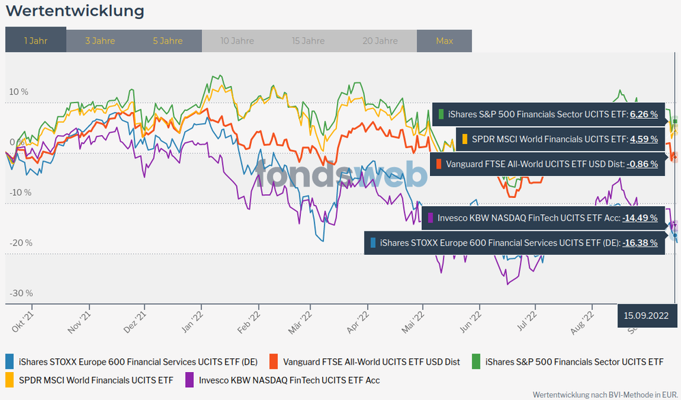Image resolution: width=681 pixels, height=400 pixels.
Task: Click yellow SPDR MSCI World Financials legend swatch
Action: point(10,380)
